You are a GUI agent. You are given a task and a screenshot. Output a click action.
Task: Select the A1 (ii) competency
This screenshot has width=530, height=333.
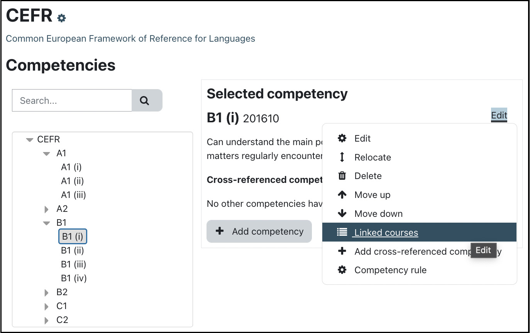tap(73, 181)
